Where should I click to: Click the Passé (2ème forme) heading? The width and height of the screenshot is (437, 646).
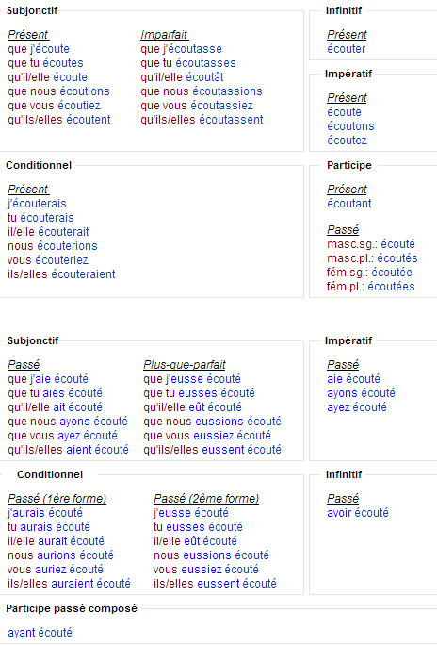[206, 499]
